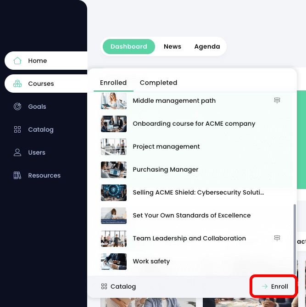306x307 pixels.
Task: Click the Courses cubes icon
Action: click(x=17, y=84)
